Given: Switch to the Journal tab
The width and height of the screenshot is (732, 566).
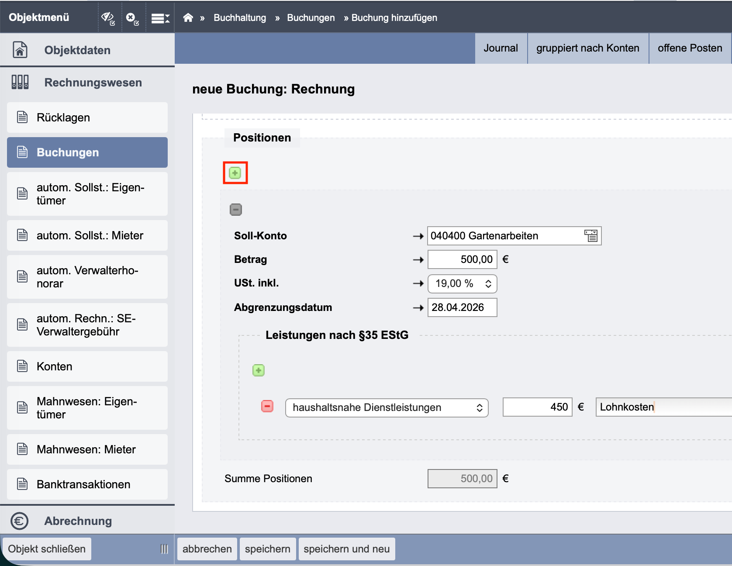Looking at the screenshot, I should 501,48.
